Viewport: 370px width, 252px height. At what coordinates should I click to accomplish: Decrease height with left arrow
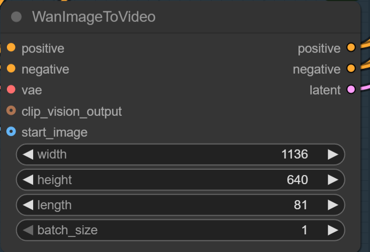(x=28, y=180)
